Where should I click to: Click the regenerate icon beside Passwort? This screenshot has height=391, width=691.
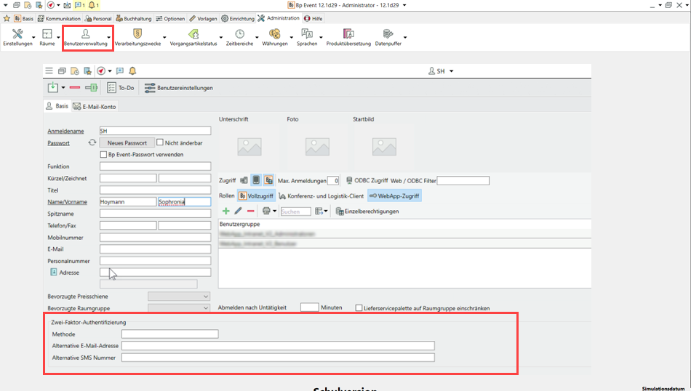(x=92, y=143)
